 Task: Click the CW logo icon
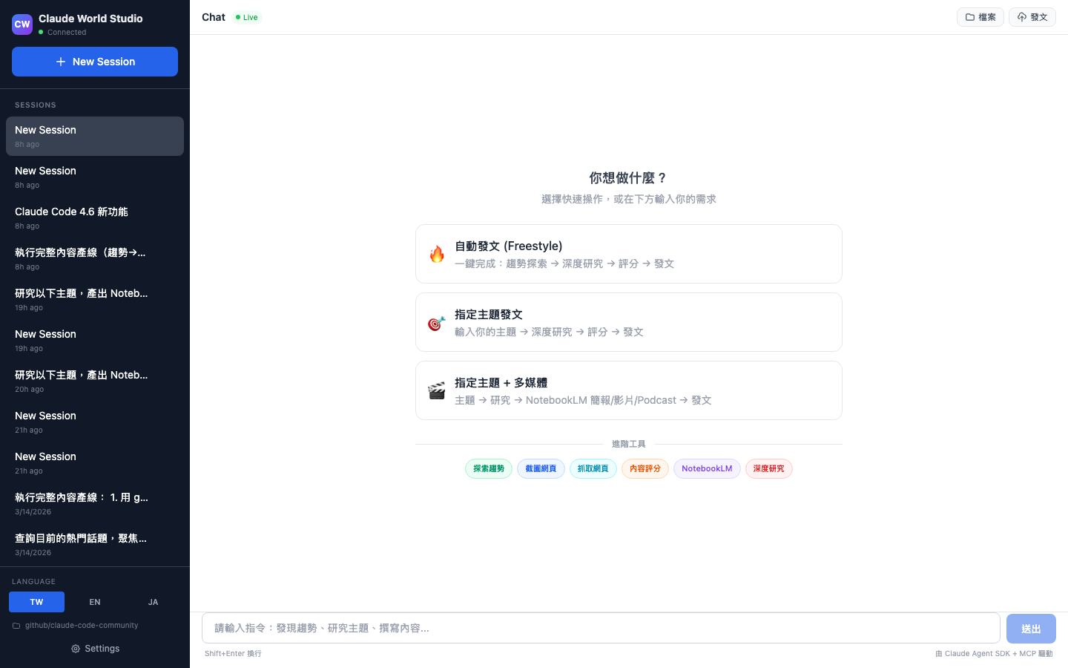tap(22, 24)
